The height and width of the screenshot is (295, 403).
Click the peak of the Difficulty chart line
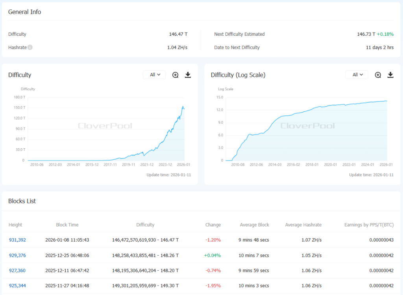click(x=183, y=106)
